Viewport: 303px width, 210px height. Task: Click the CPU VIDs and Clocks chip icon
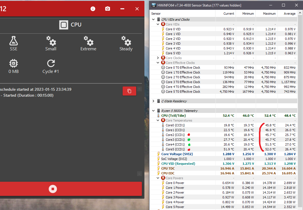[x=159, y=19]
